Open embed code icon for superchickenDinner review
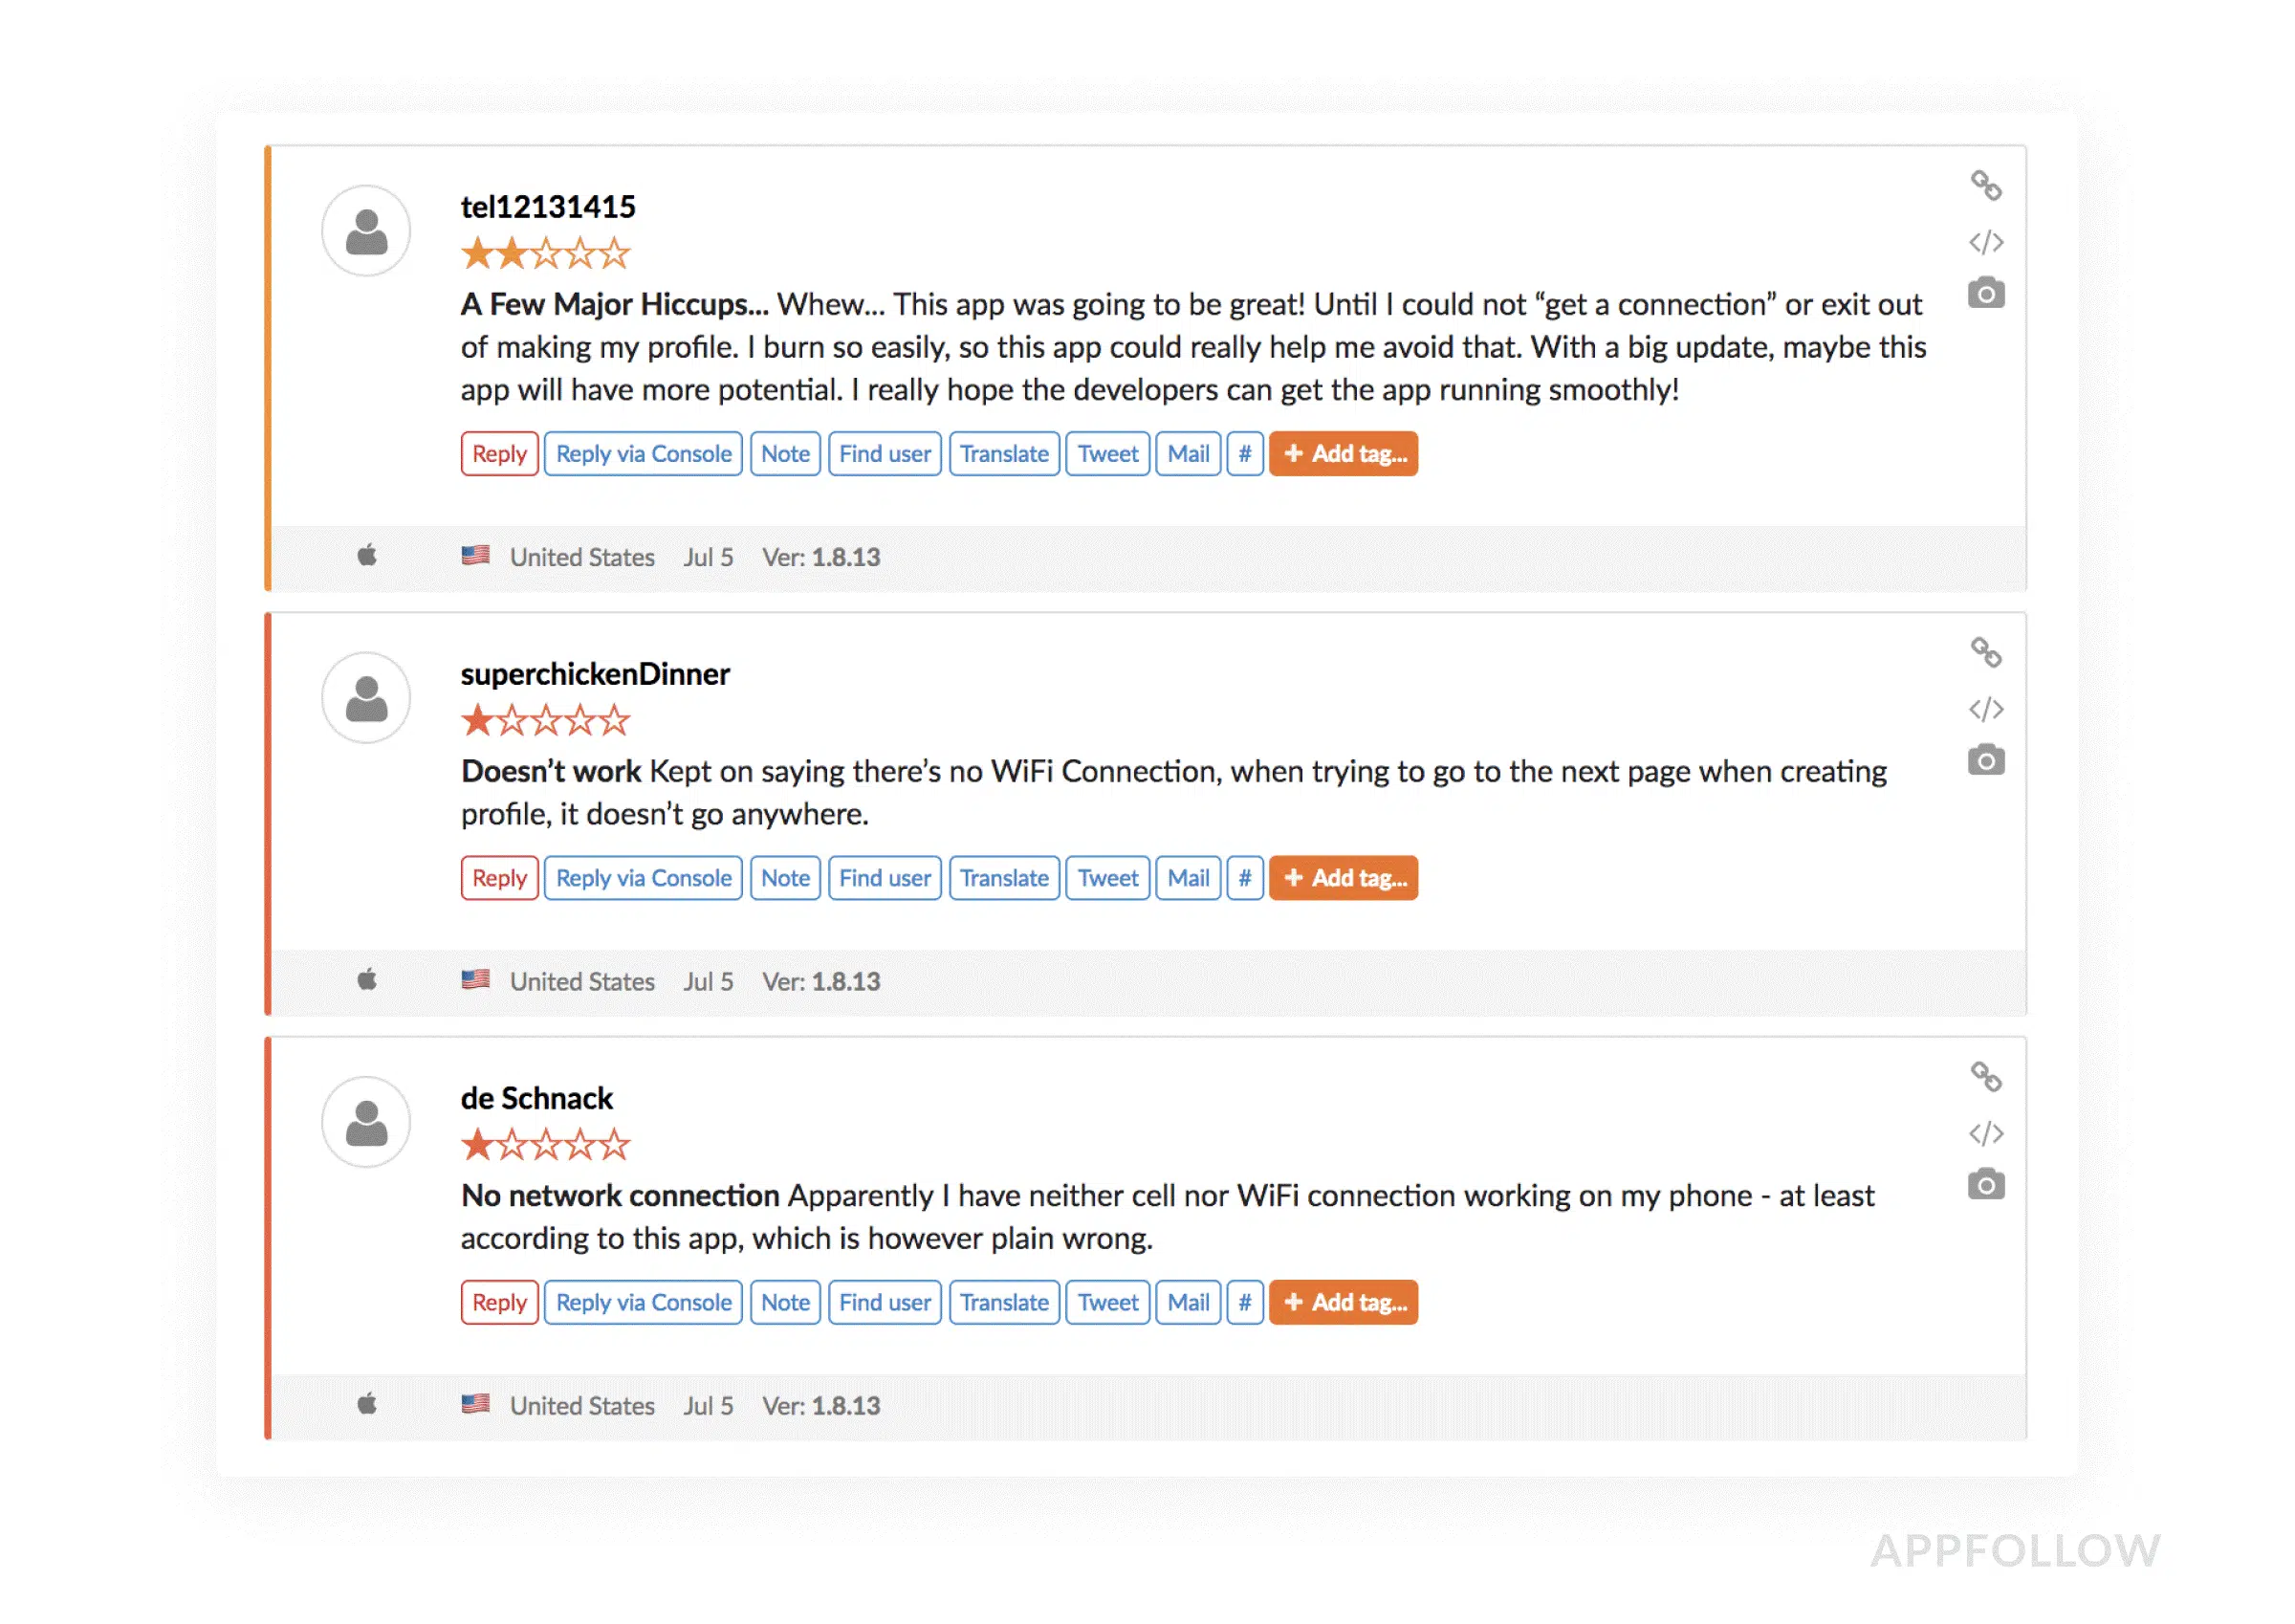Image resolution: width=2295 pixels, height=1624 pixels. pyautogui.click(x=1984, y=709)
